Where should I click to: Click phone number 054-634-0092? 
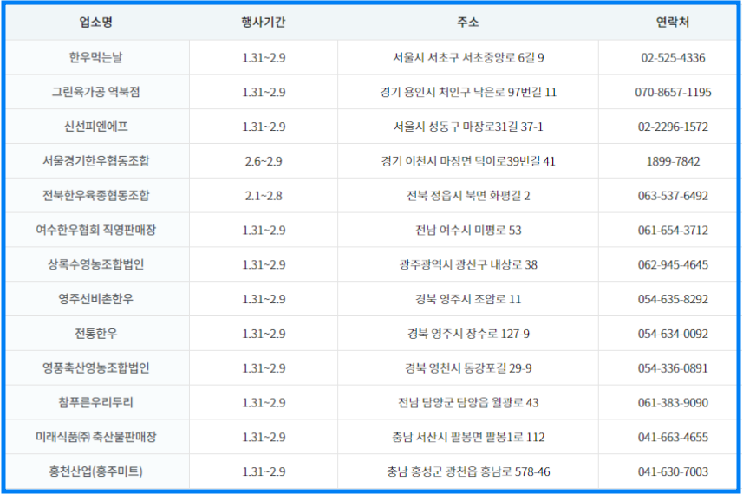[673, 334]
